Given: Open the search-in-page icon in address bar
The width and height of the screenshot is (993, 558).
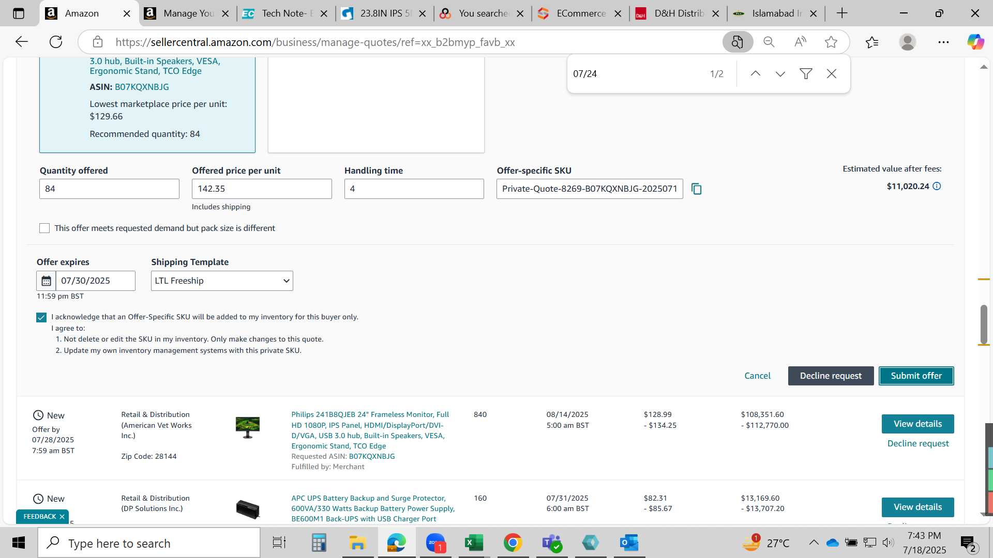Looking at the screenshot, I should point(738,42).
